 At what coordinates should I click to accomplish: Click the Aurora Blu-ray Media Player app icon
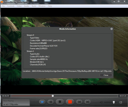pos(2,2)
